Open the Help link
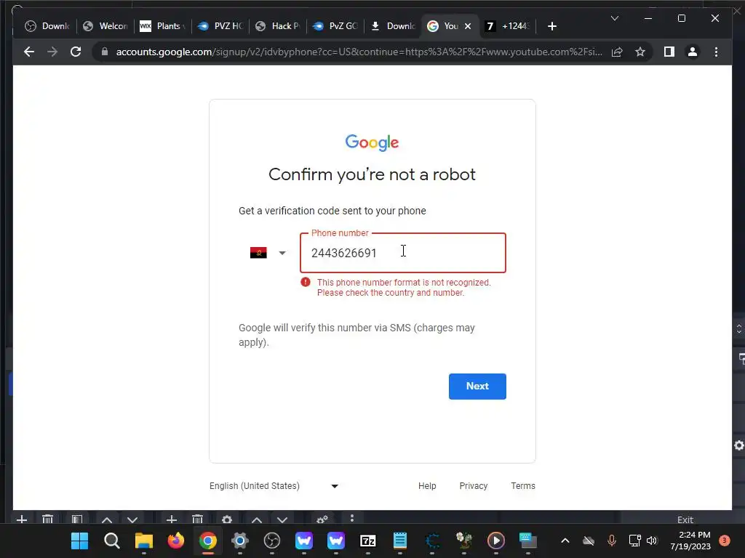Viewport: 745px width, 558px height. point(427,486)
